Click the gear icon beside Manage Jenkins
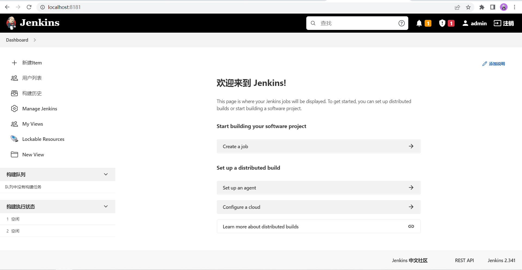 coord(14,108)
